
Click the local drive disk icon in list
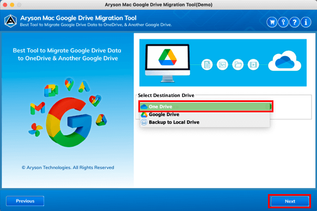pos(144,122)
